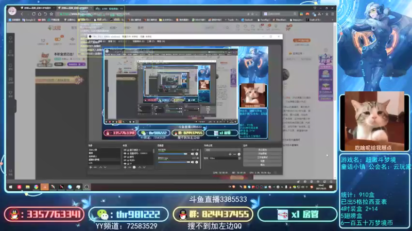Viewport: 412px width, 231px height.
Task: Expand the 游戏 dropdown in Douyu navigation
Action: pos(127,28)
